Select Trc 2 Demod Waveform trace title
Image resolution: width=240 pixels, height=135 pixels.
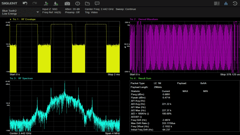coord(144,19)
